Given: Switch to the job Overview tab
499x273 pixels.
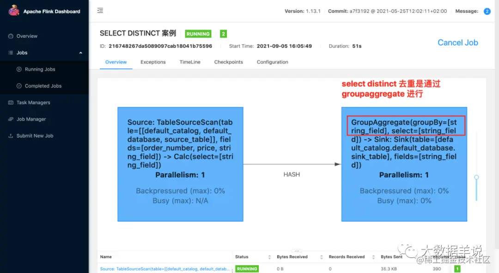Looking at the screenshot, I should [116, 62].
